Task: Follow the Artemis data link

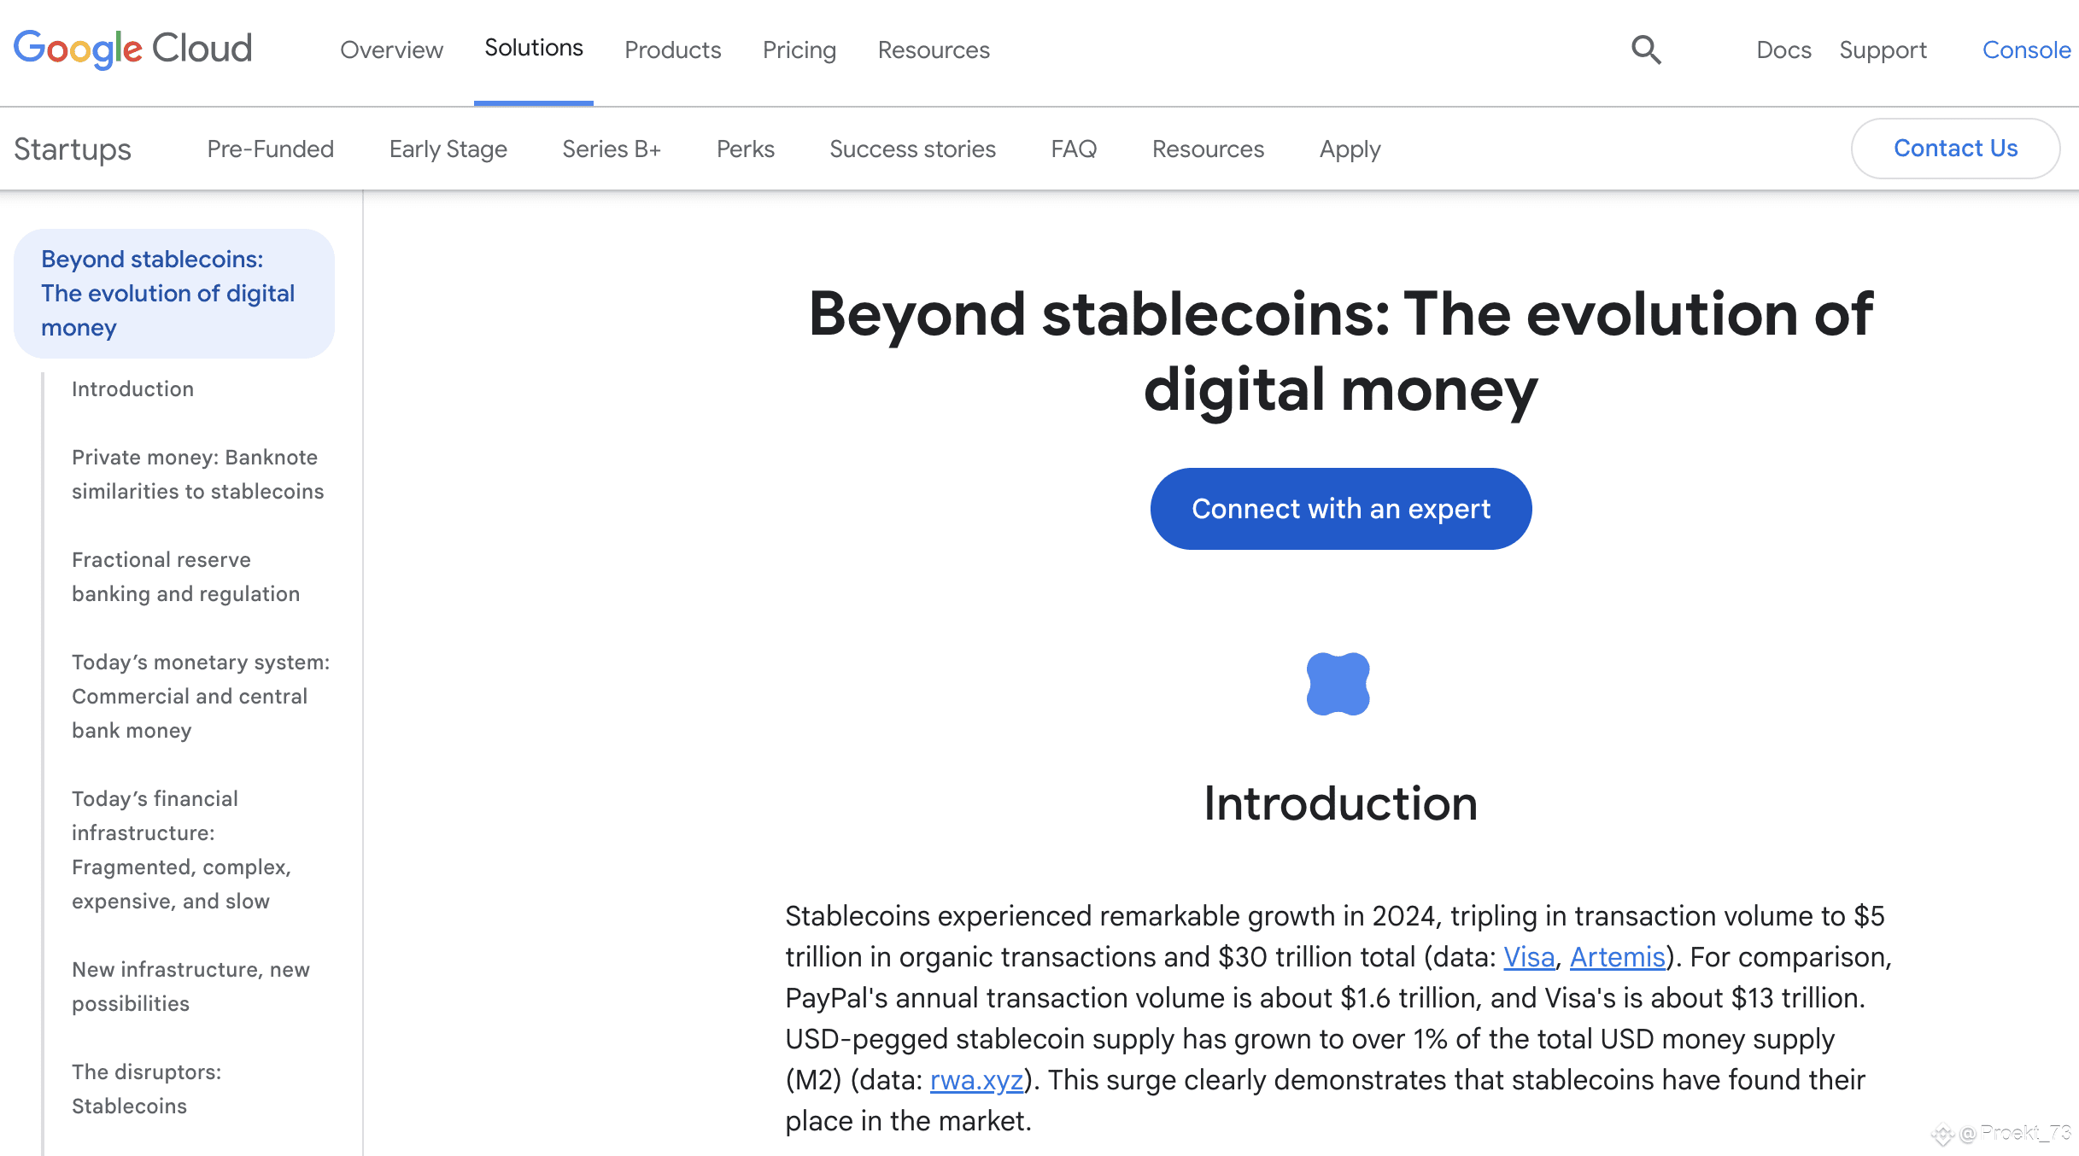Action: 1618,957
